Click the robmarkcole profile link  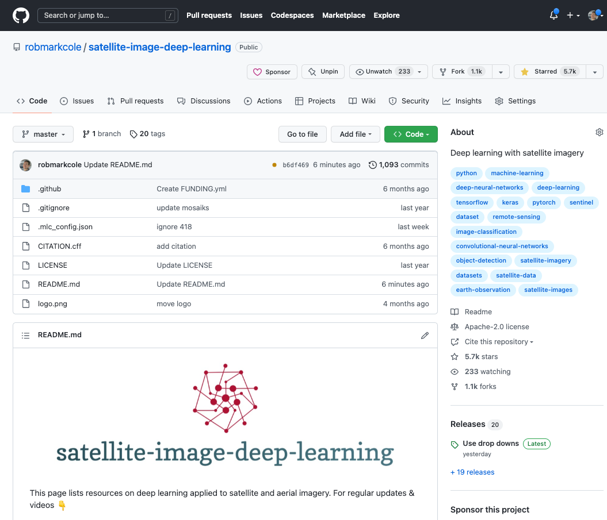tap(52, 47)
